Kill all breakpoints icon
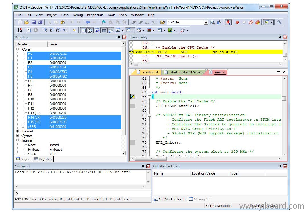Viewport: 305px width, 212px height. 257,22
